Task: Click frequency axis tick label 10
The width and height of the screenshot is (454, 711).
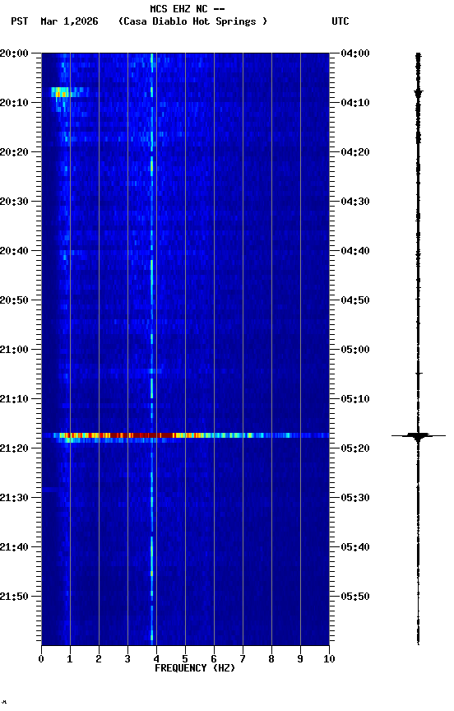Action: pos(329,659)
